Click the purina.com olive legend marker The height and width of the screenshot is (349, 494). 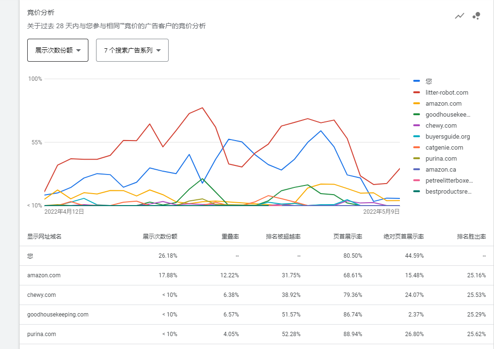[417, 159]
